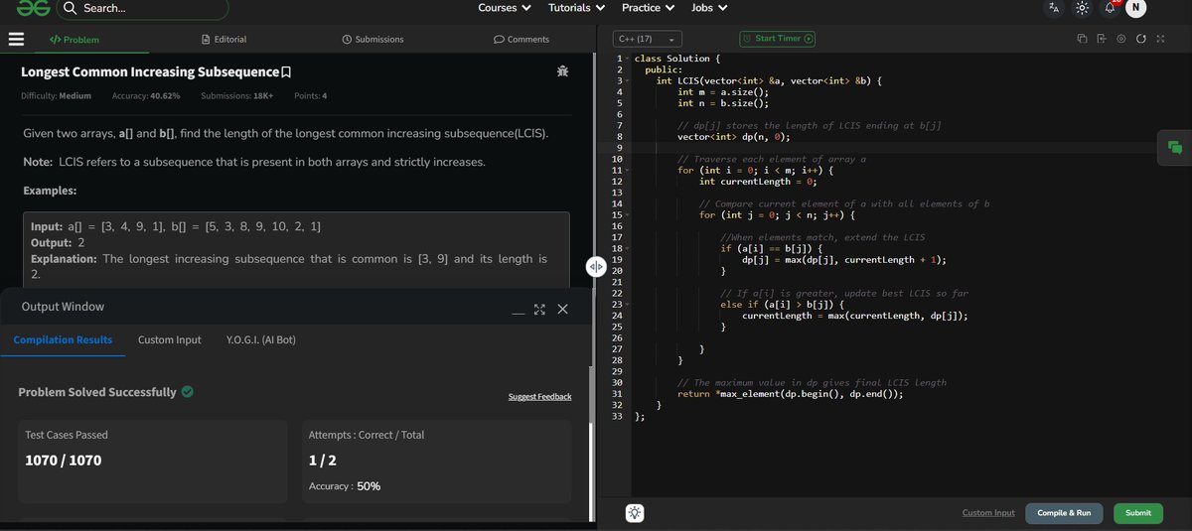Reset the code with the refresh icon
This screenshot has width=1192, height=531.
(x=1140, y=39)
